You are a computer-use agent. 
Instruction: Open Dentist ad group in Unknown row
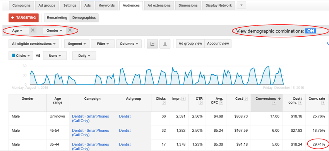(125, 116)
